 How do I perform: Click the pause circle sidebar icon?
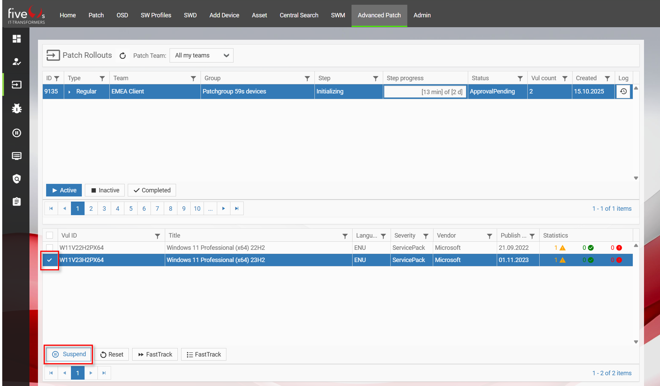click(17, 133)
